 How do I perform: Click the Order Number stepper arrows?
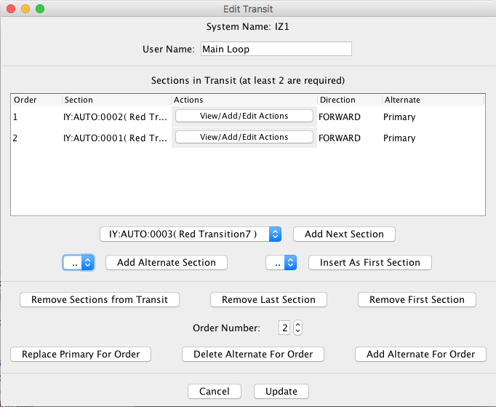[x=297, y=328]
